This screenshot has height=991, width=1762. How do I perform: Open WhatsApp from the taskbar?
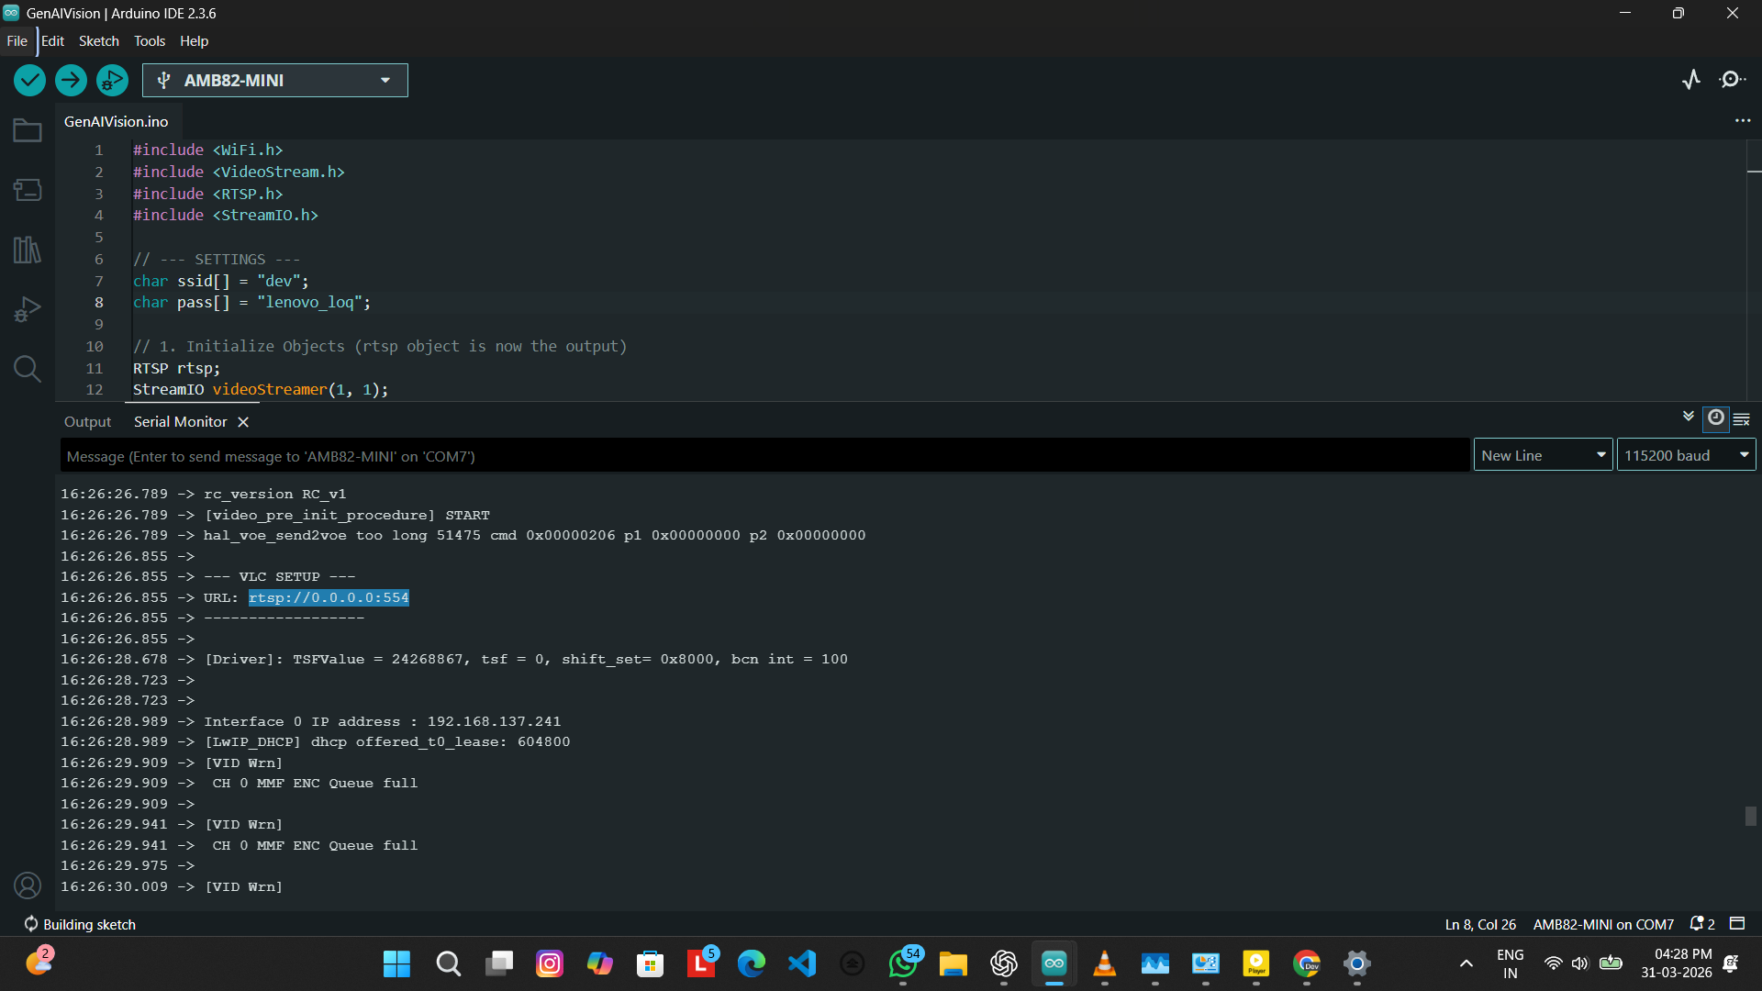[x=903, y=963]
